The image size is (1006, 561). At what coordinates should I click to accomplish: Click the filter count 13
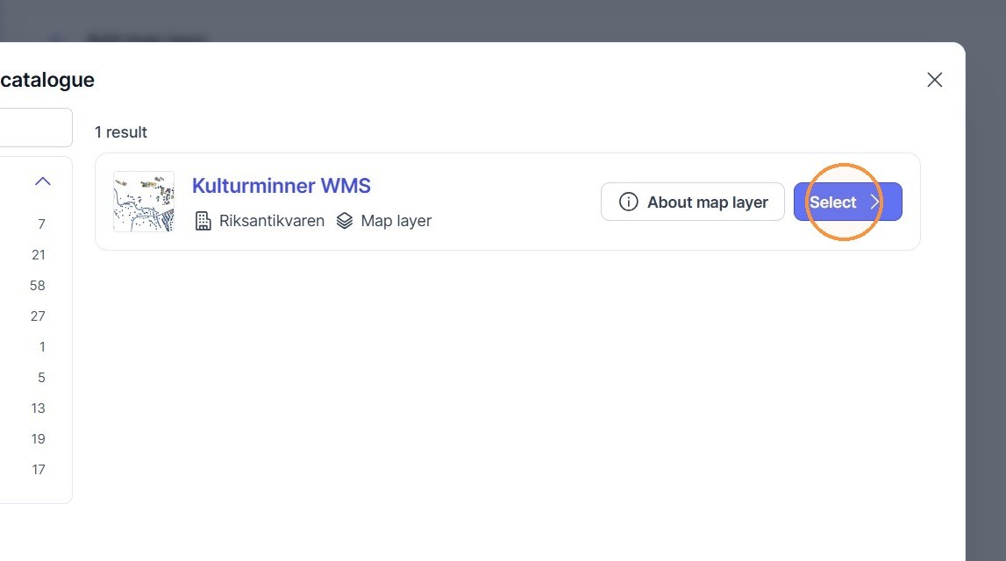pyautogui.click(x=38, y=408)
